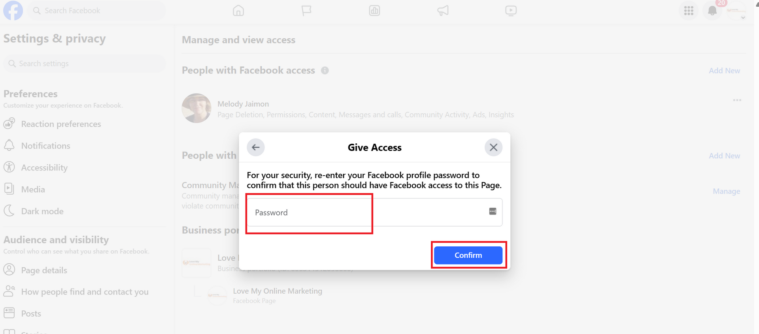View the info tooltip beside People with Facebook access
The image size is (759, 334).
325,70
